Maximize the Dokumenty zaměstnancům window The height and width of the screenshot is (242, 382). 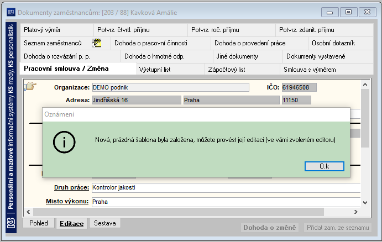coord(349,12)
